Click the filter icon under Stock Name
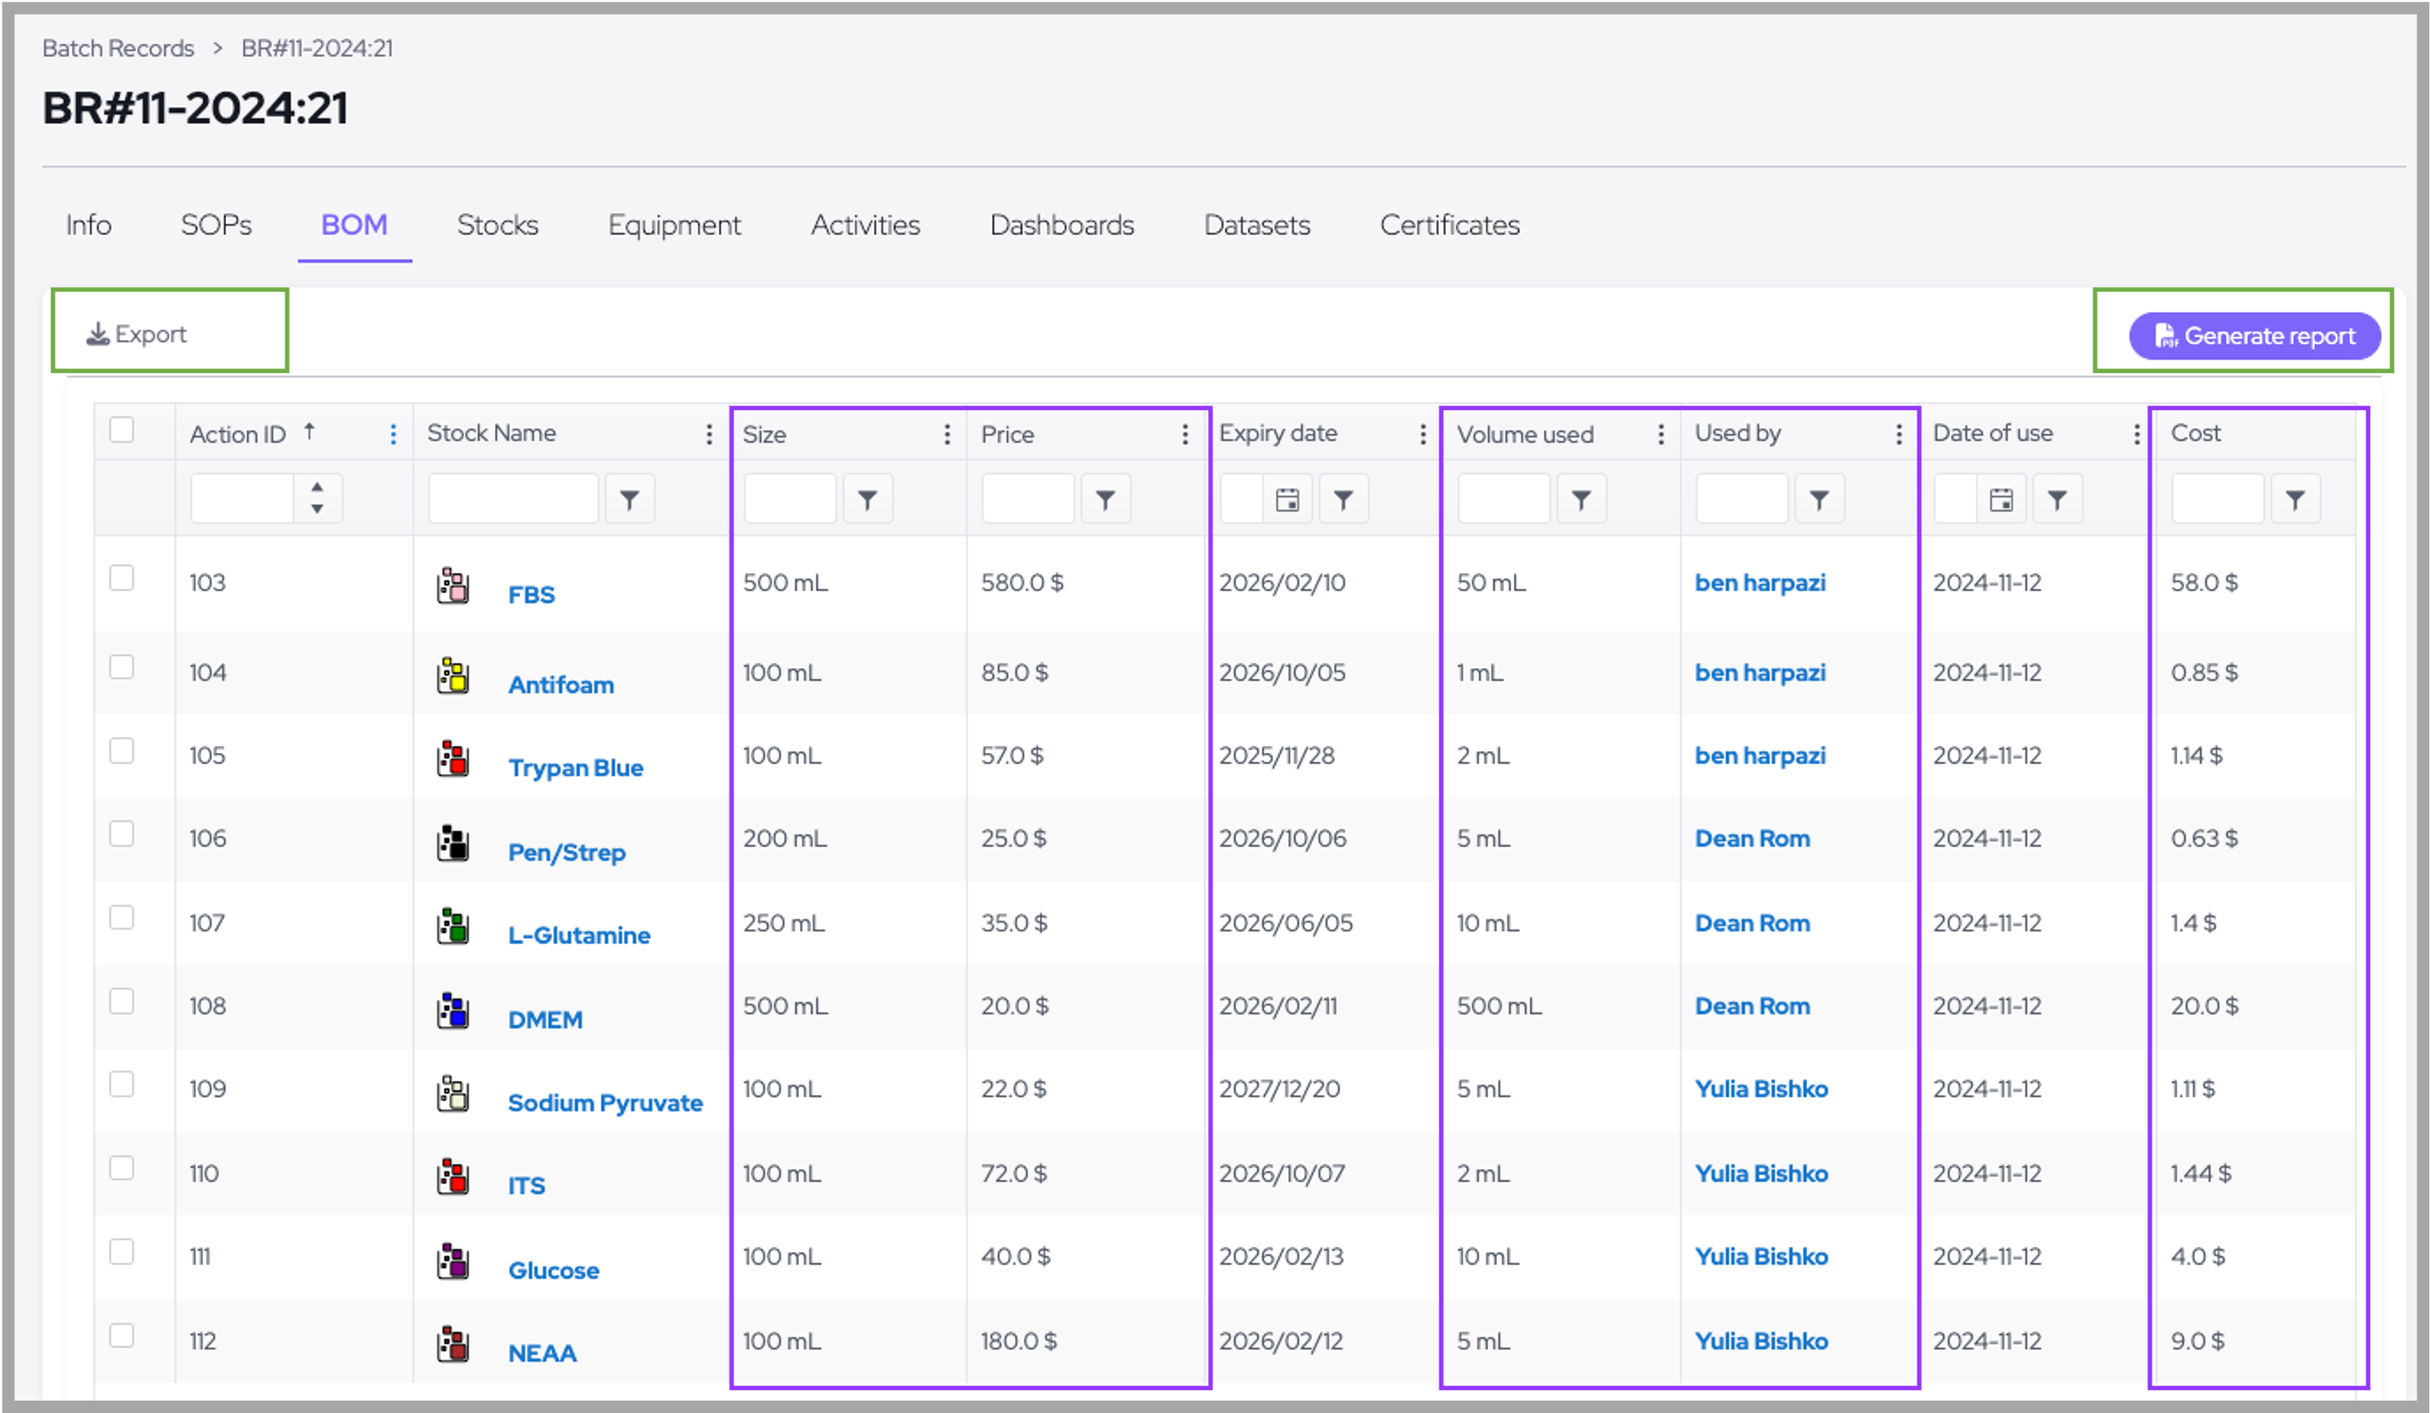Screen dimensions: 2430x1413 tap(629, 499)
